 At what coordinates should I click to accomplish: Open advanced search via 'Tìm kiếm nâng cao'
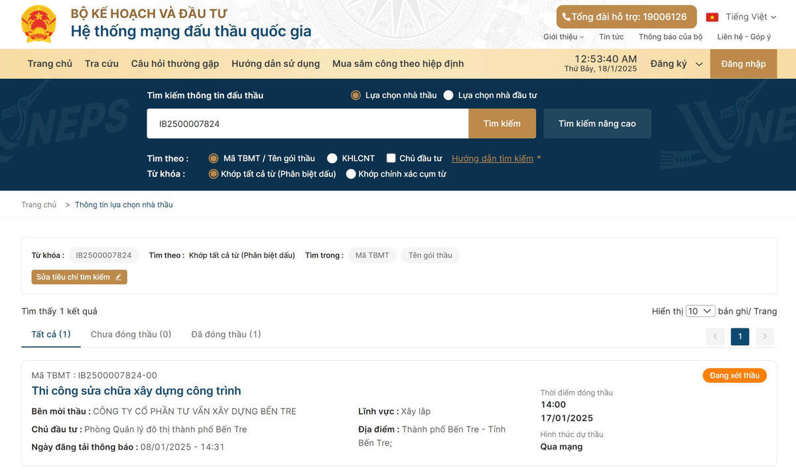click(x=596, y=123)
